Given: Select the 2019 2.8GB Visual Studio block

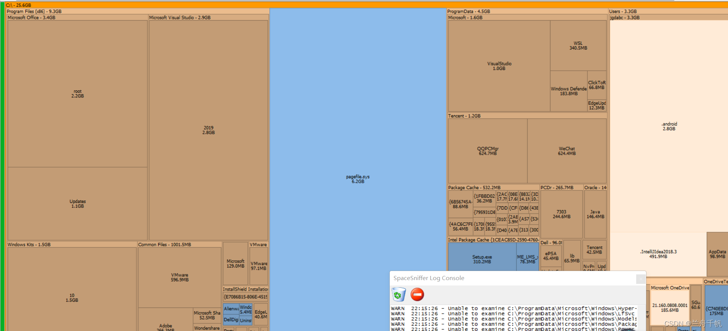Looking at the screenshot, I should tap(208, 130).
